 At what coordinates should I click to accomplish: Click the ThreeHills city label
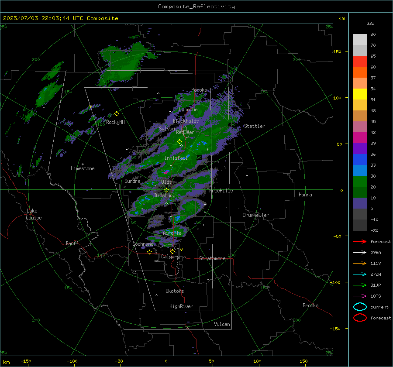(220, 191)
